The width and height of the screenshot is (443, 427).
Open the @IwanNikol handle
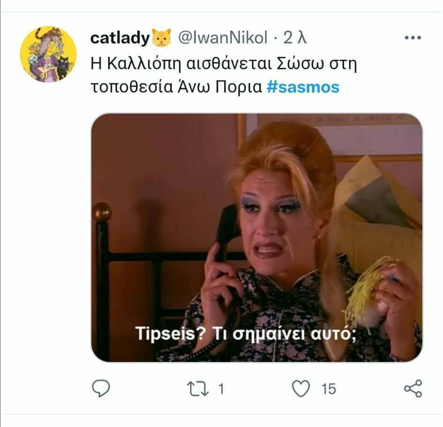(223, 37)
